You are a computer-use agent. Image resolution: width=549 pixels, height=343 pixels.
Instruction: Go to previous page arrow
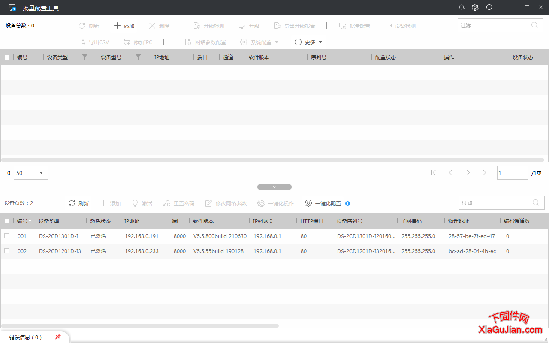point(451,173)
